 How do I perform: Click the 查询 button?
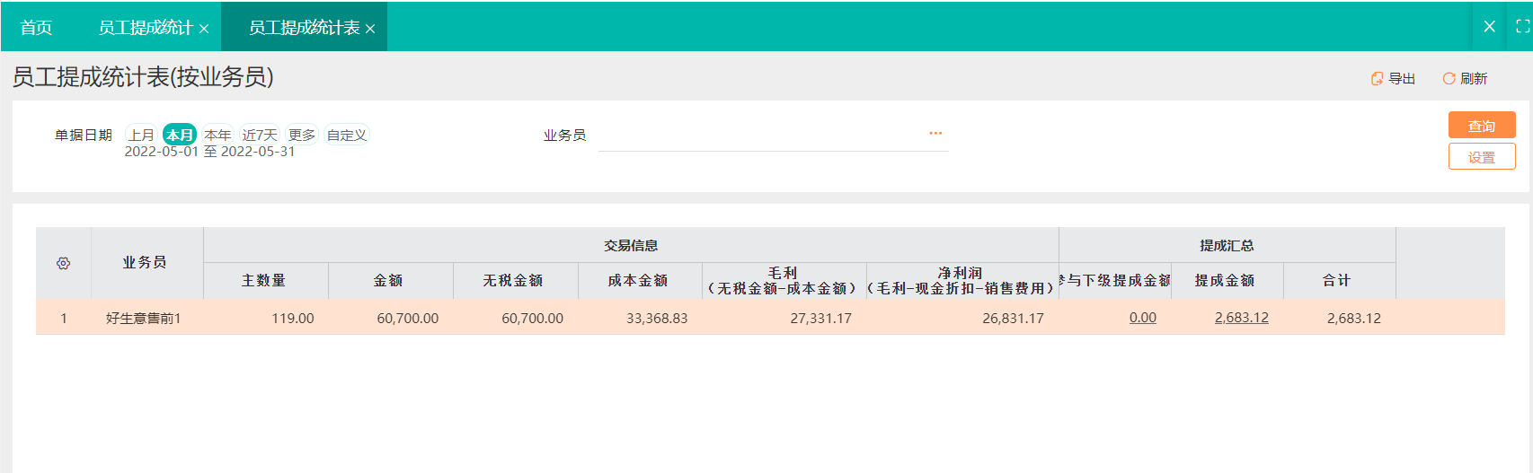point(1482,126)
